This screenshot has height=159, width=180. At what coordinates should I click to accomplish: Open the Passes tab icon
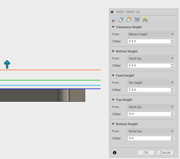137,20
